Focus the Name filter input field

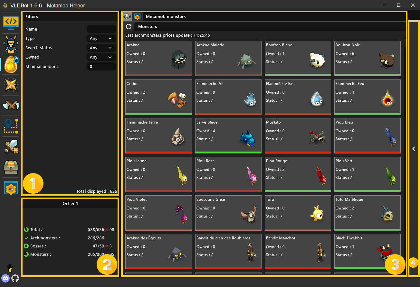(101, 29)
